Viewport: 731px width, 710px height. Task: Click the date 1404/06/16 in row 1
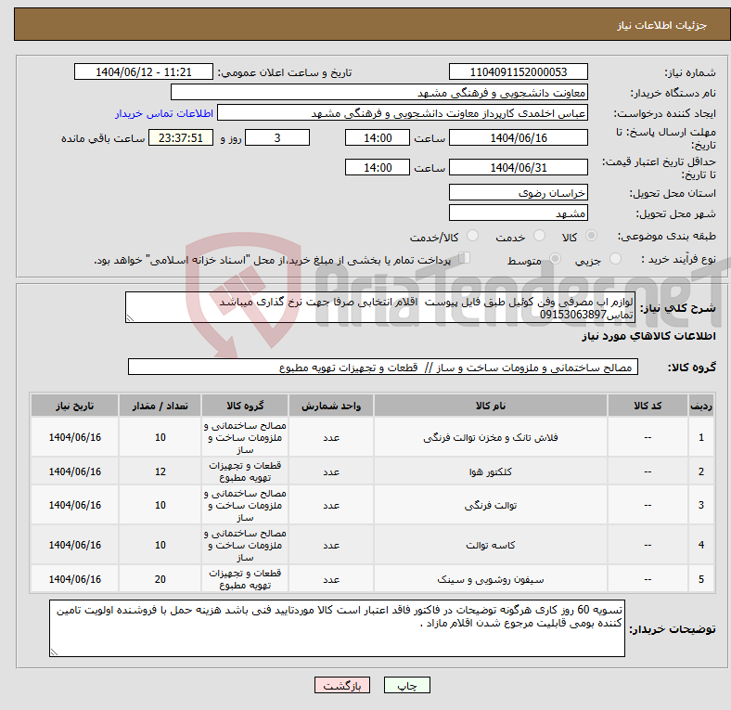click(x=74, y=437)
